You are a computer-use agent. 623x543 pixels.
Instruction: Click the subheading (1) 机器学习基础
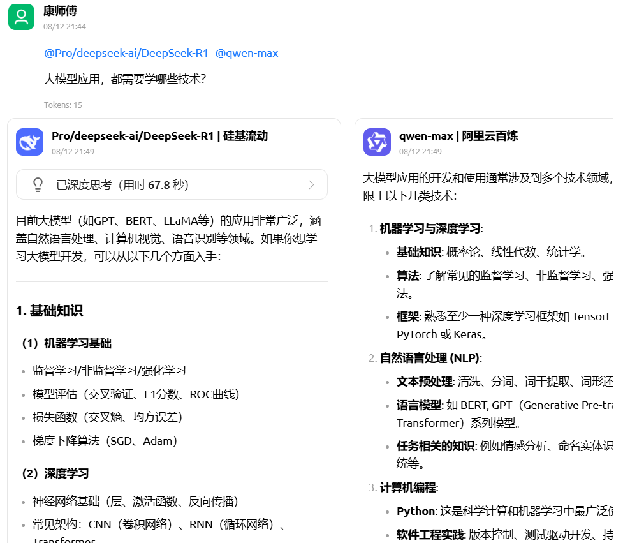[67, 343]
